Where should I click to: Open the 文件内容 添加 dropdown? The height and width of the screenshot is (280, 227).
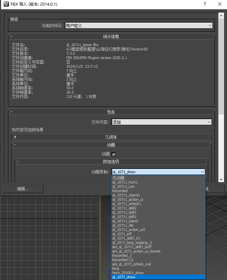pos(161,122)
